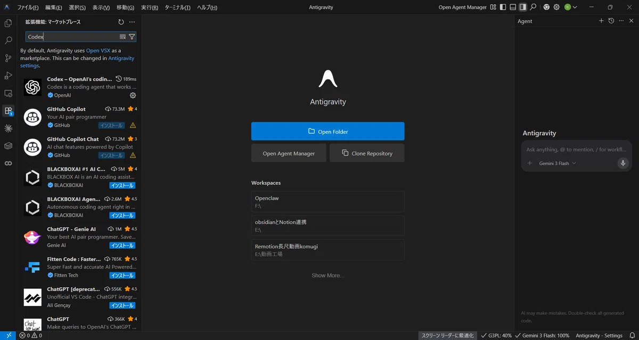The height and width of the screenshot is (340, 639).
Task: Open the 編集(E) menu
Action: (x=54, y=7)
